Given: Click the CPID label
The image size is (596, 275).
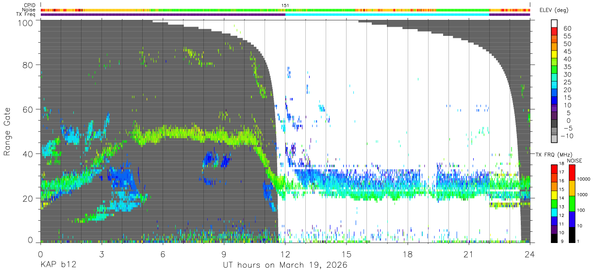Looking at the screenshot, I should click(x=30, y=5).
